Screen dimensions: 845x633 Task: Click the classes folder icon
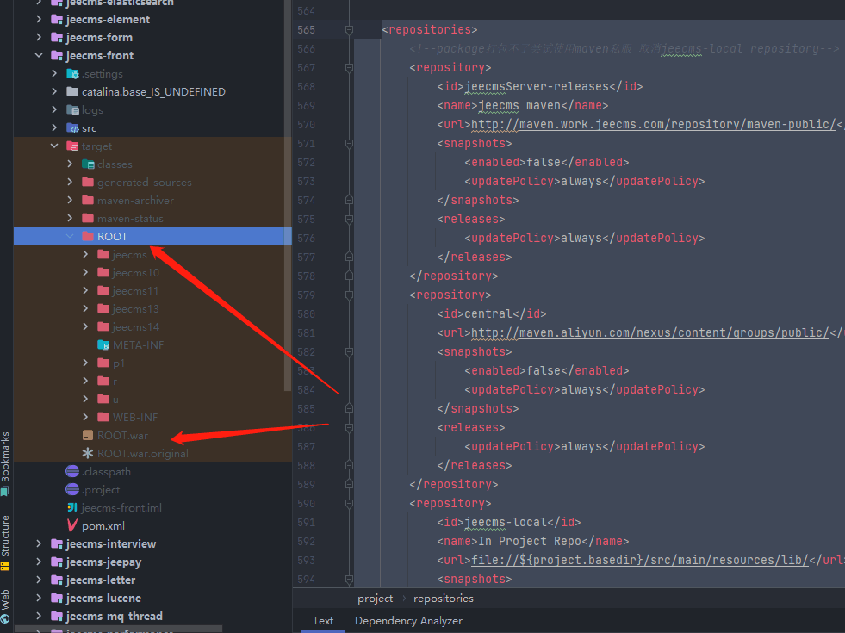pyautogui.click(x=88, y=164)
